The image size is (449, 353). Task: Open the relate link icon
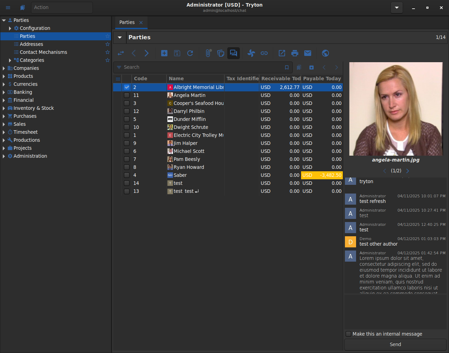coord(264,53)
